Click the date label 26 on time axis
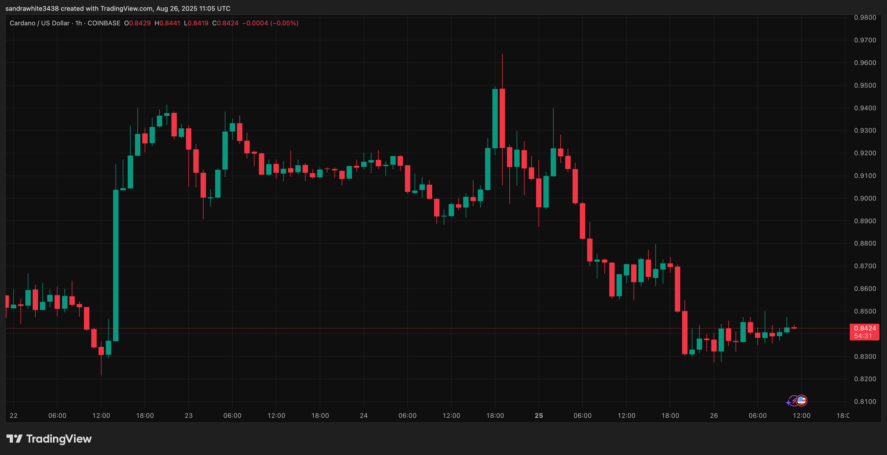 point(714,415)
